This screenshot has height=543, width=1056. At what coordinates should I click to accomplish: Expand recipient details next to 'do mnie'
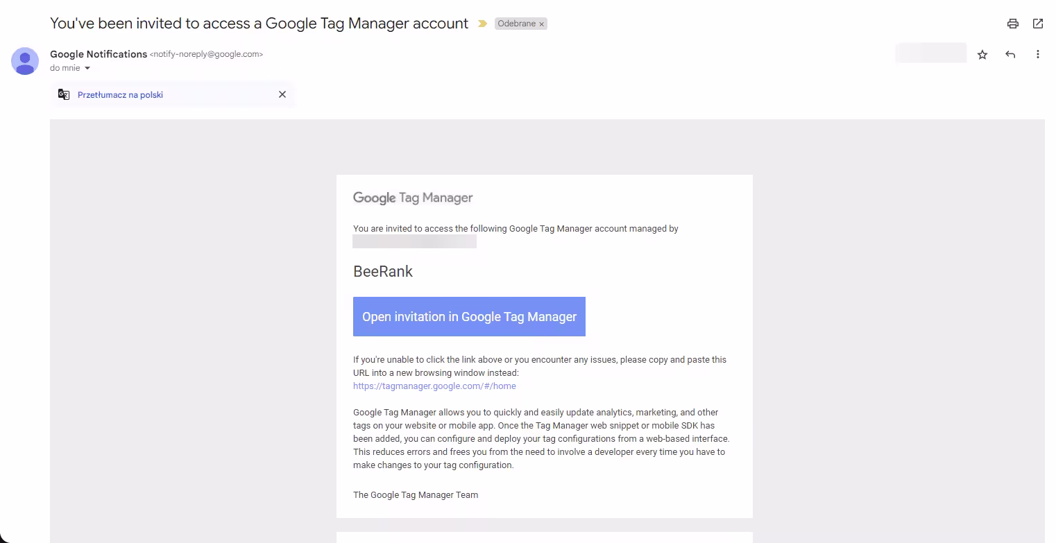(x=87, y=69)
